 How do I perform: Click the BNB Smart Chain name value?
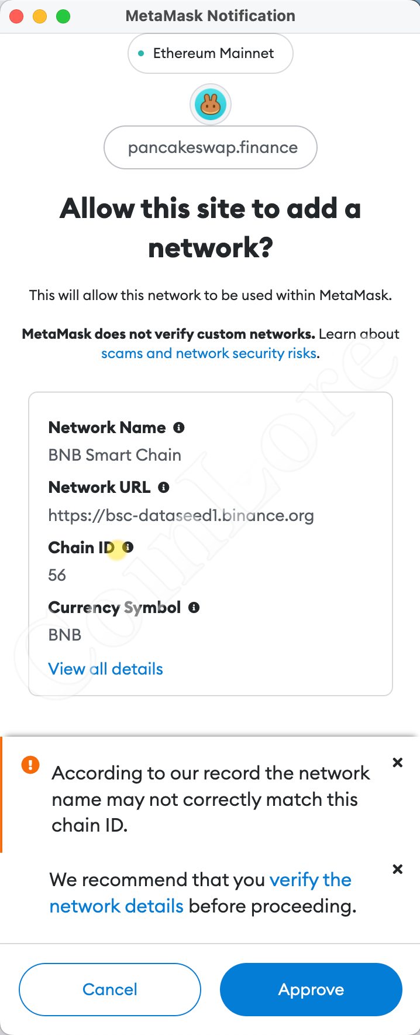(115, 455)
